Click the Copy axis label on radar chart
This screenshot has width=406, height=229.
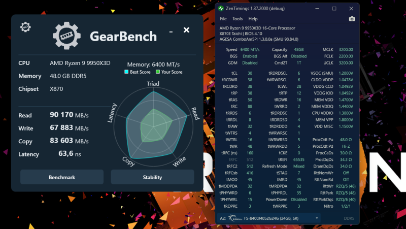[x=128, y=161]
